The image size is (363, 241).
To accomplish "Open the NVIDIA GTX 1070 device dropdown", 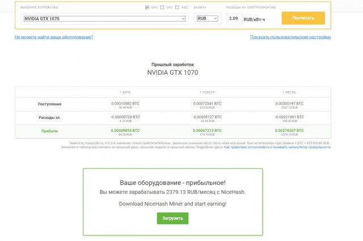I will coord(104,19).
